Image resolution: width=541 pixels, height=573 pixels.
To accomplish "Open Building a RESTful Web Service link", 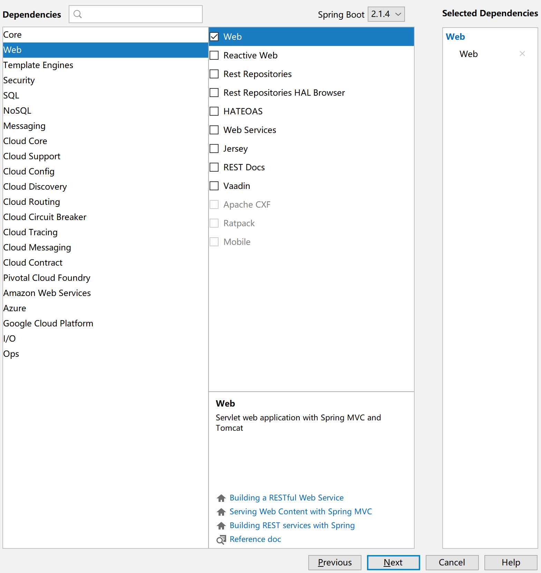I will pyautogui.click(x=287, y=498).
